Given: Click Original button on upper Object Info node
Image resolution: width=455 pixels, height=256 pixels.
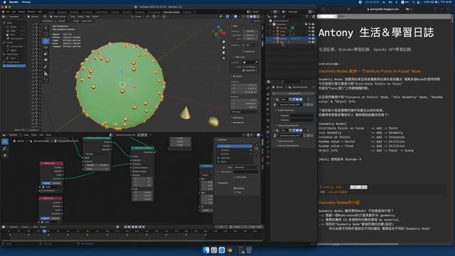Looking at the screenshot, I should 47,183.
